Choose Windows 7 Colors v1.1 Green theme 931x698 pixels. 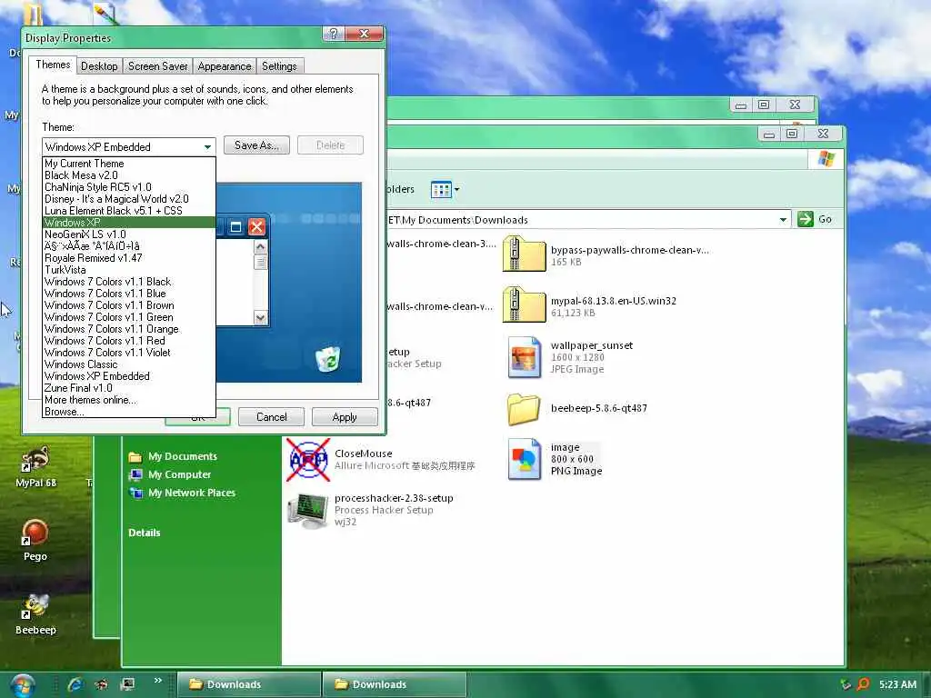[129, 317]
